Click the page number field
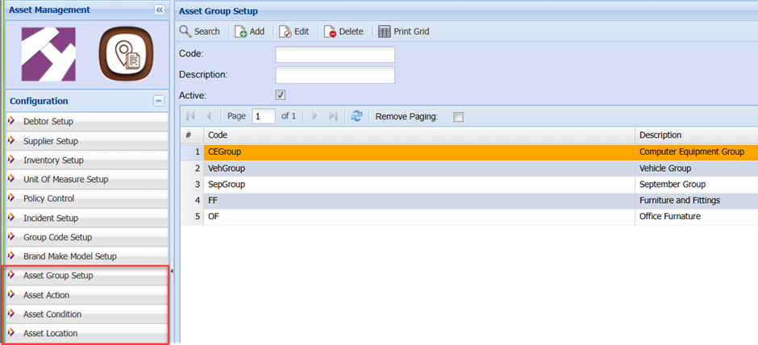 (264, 116)
